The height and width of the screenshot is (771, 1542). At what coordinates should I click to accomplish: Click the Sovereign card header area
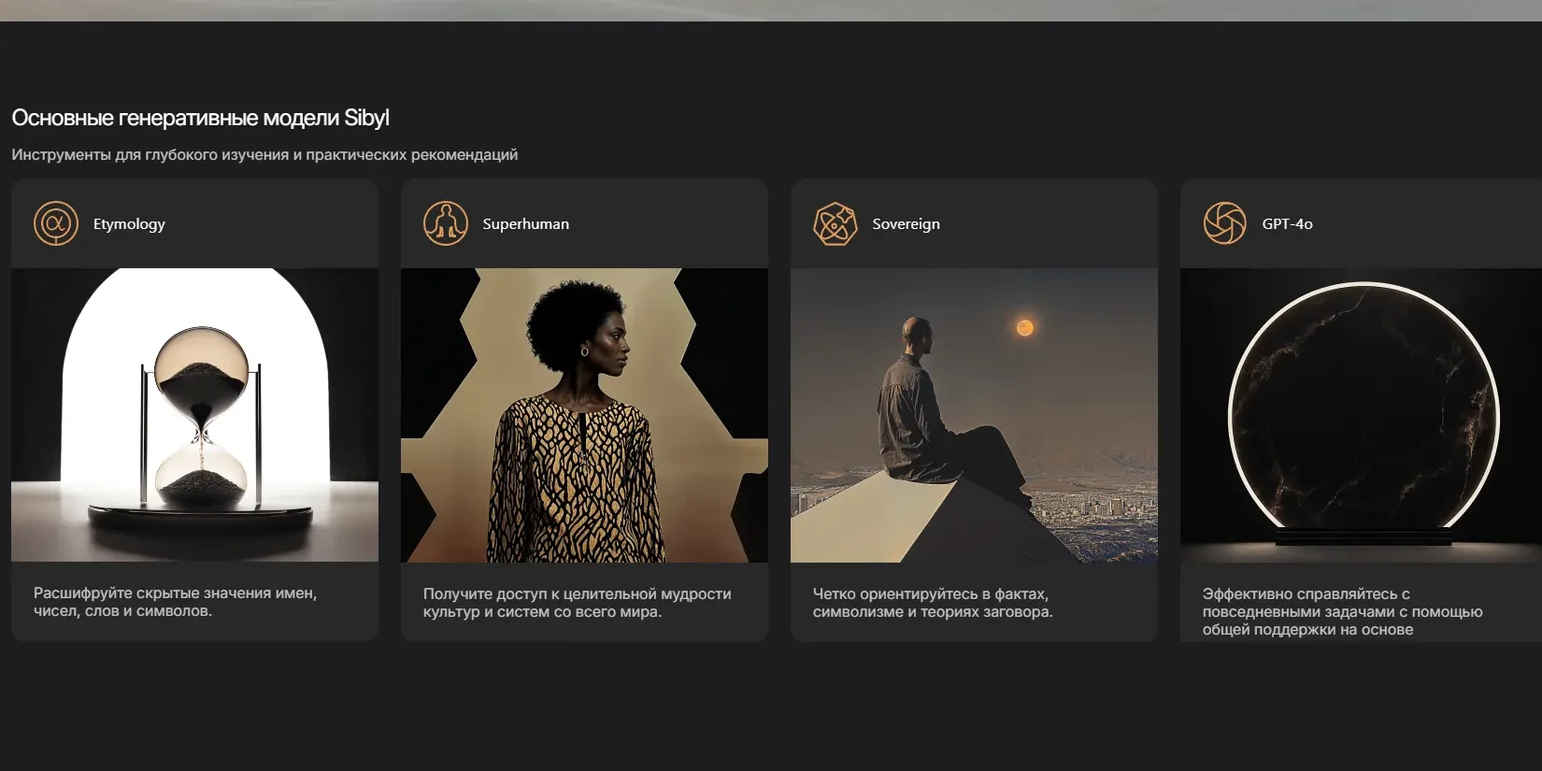point(974,223)
